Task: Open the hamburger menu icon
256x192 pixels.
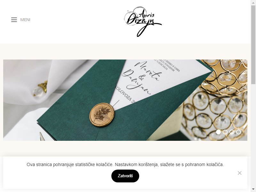Action: pyautogui.click(x=14, y=20)
